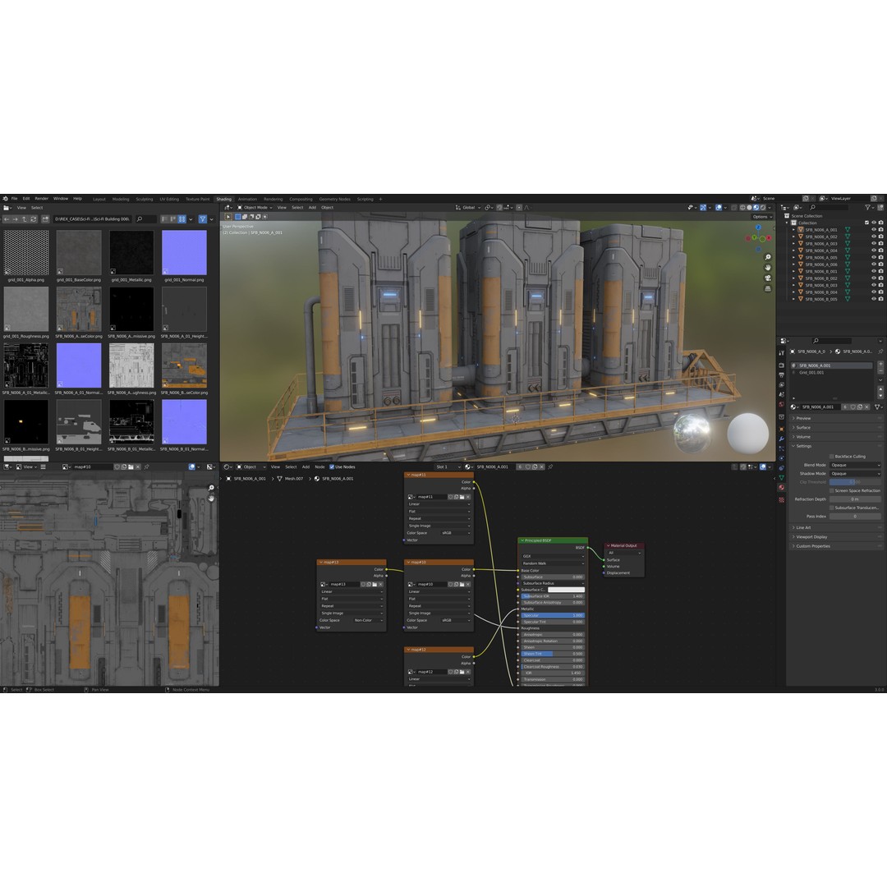Screen dimensions: 887x887
Task: Adjust Specular slider in Principled BSDF
Action: 553,615
